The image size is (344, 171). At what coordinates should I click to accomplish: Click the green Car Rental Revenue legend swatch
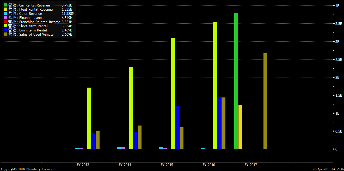tap(5, 5)
